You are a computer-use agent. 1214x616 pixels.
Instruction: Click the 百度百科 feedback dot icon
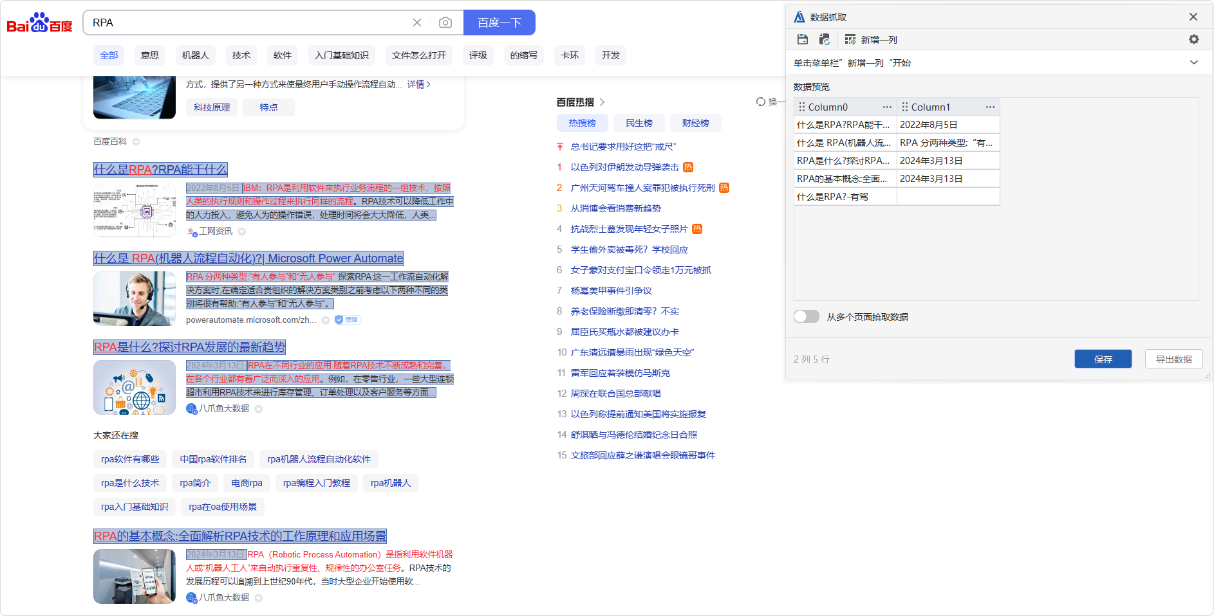point(136,141)
